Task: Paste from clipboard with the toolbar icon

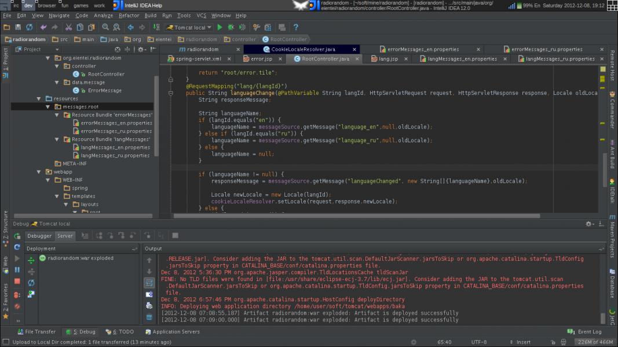Action: (x=92, y=27)
